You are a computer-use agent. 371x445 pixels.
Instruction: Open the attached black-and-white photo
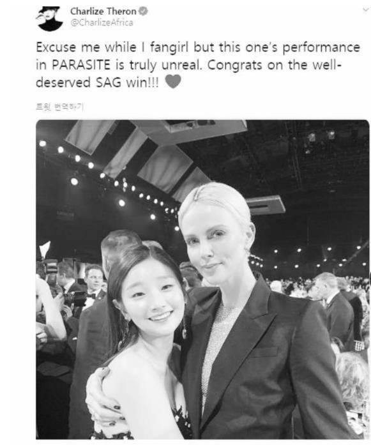pos(202,279)
